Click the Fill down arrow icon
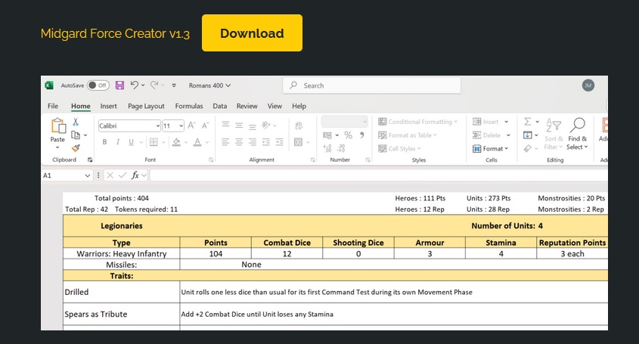The image size is (639, 344). pos(527,135)
